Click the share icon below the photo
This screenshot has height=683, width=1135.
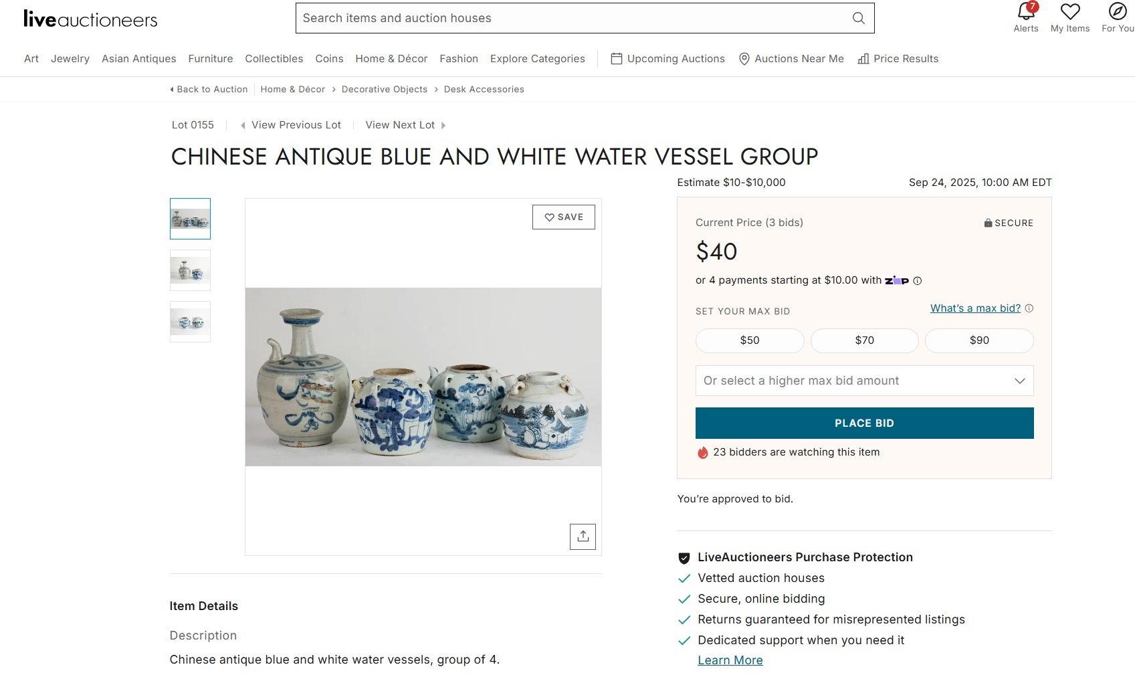coord(583,536)
